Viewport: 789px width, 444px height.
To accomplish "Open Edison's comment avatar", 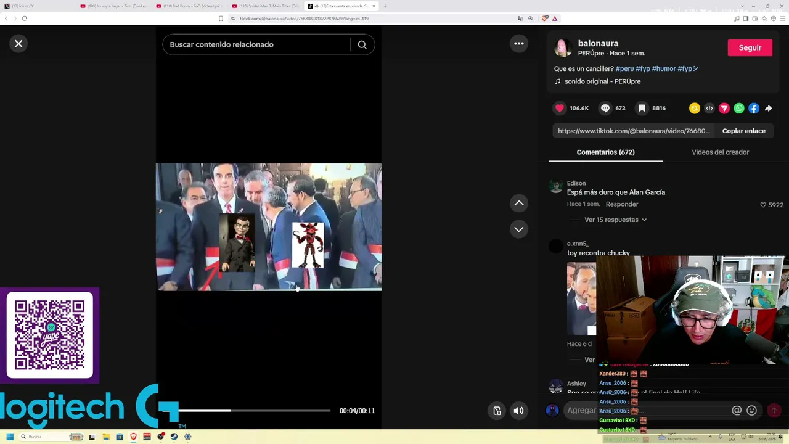I will pyautogui.click(x=556, y=186).
